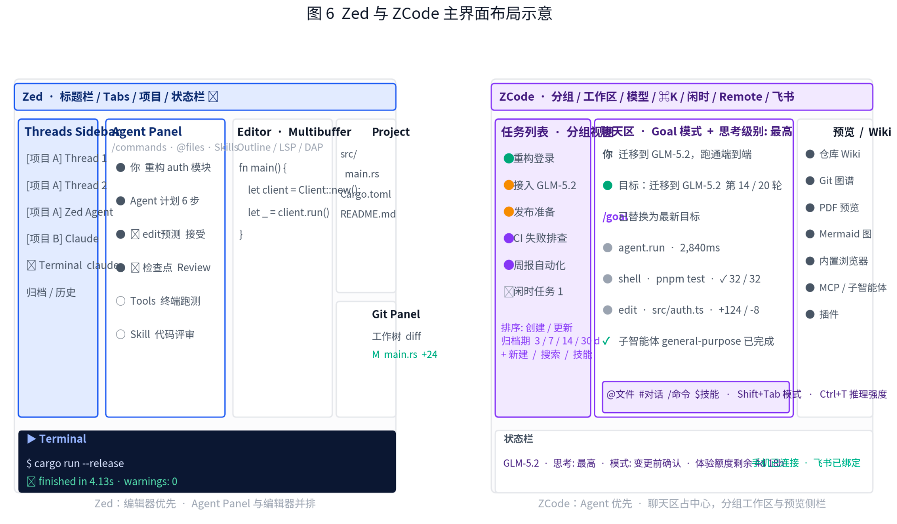Screen dimensions: 897x524
Task: Click the purple dot beside CI 失败排查
Action: 508,238
